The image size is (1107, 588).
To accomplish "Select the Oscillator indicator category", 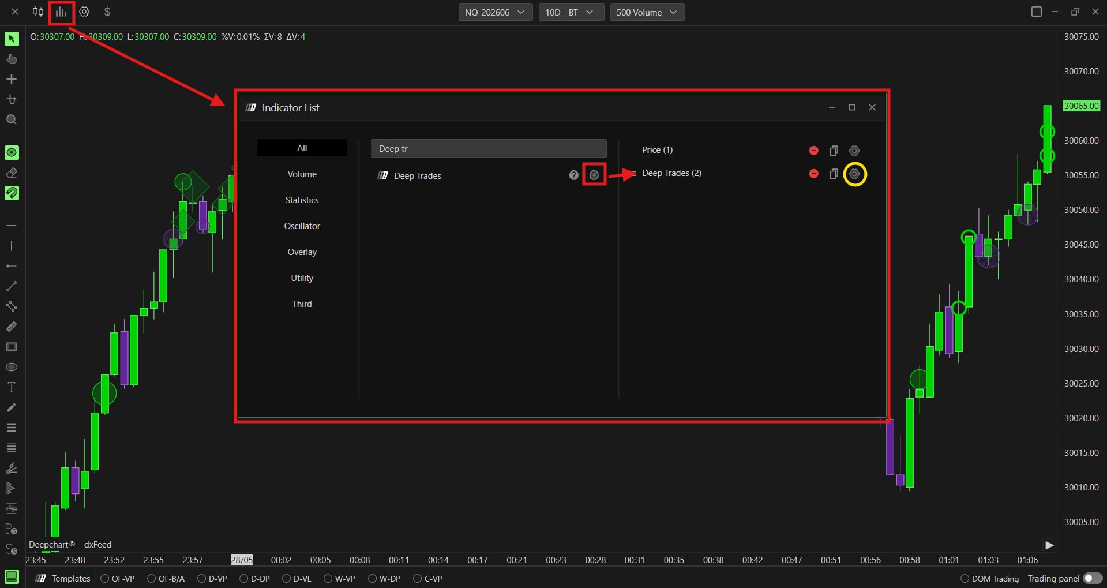I will (x=302, y=226).
